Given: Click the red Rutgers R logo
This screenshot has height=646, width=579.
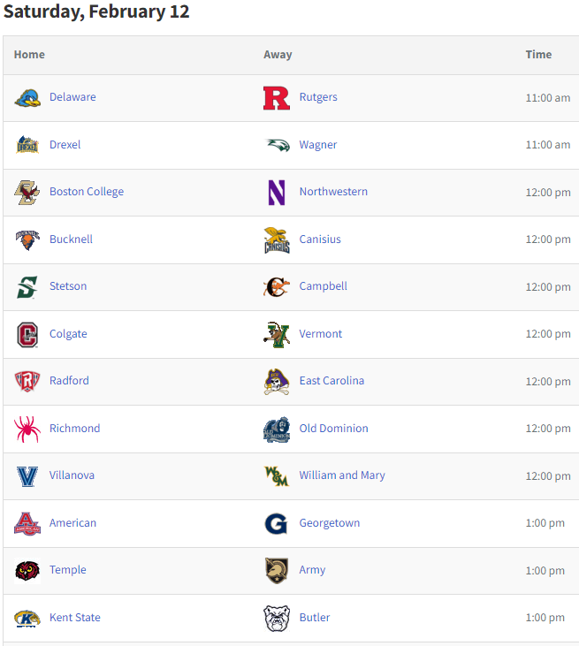Looking at the screenshot, I should tap(277, 98).
